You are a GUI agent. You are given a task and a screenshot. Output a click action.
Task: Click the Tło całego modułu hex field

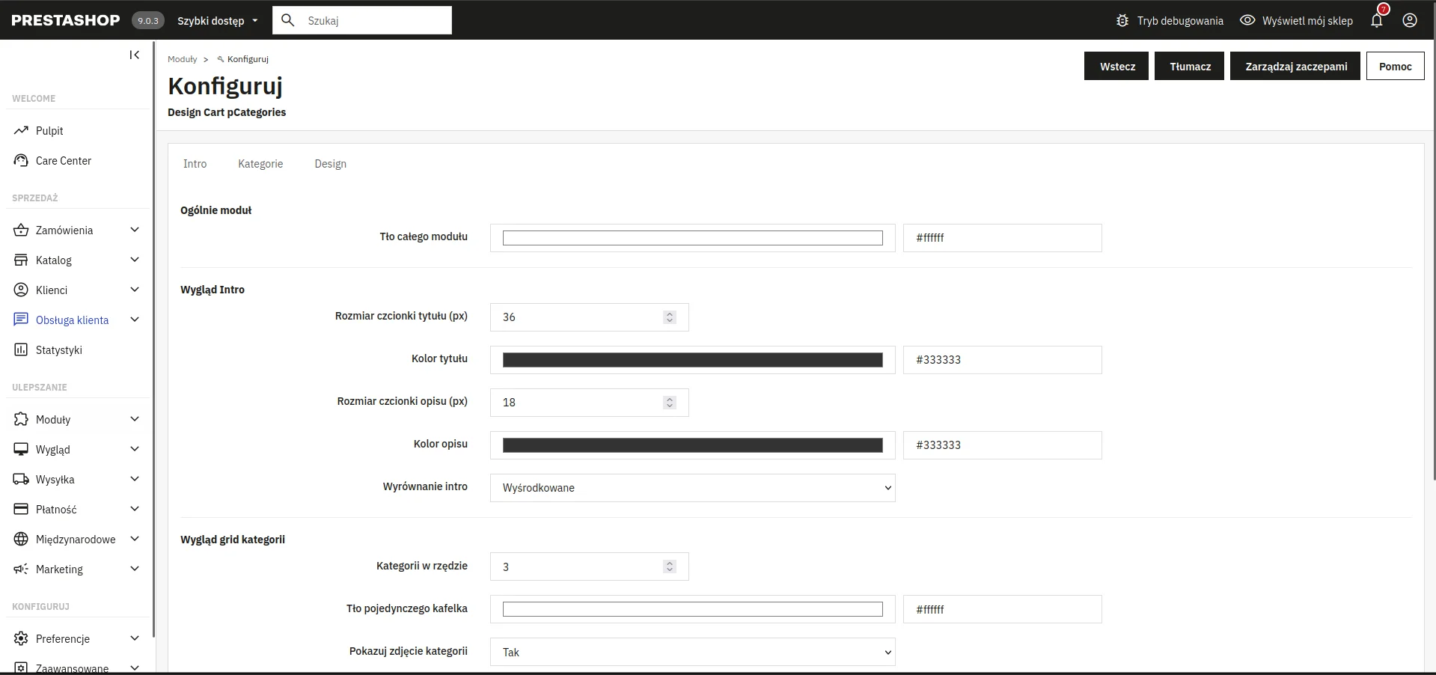pyautogui.click(x=1002, y=238)
